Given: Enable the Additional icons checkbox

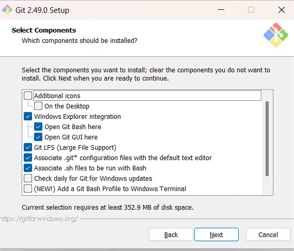Looking at the screenshot, I should pyautogui.click(x=28, y=96).
